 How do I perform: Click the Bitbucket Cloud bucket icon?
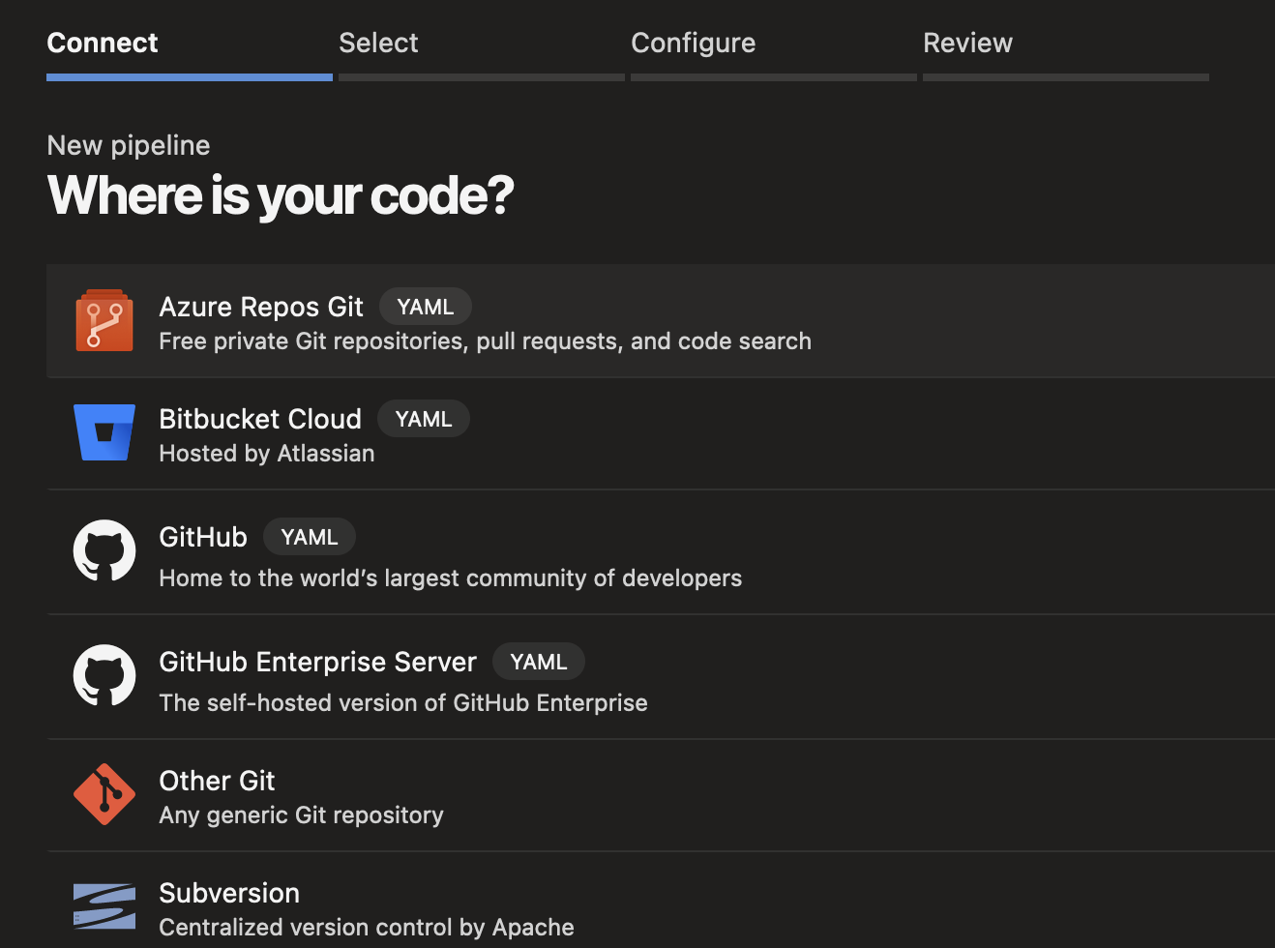click(x=104, y=432)
